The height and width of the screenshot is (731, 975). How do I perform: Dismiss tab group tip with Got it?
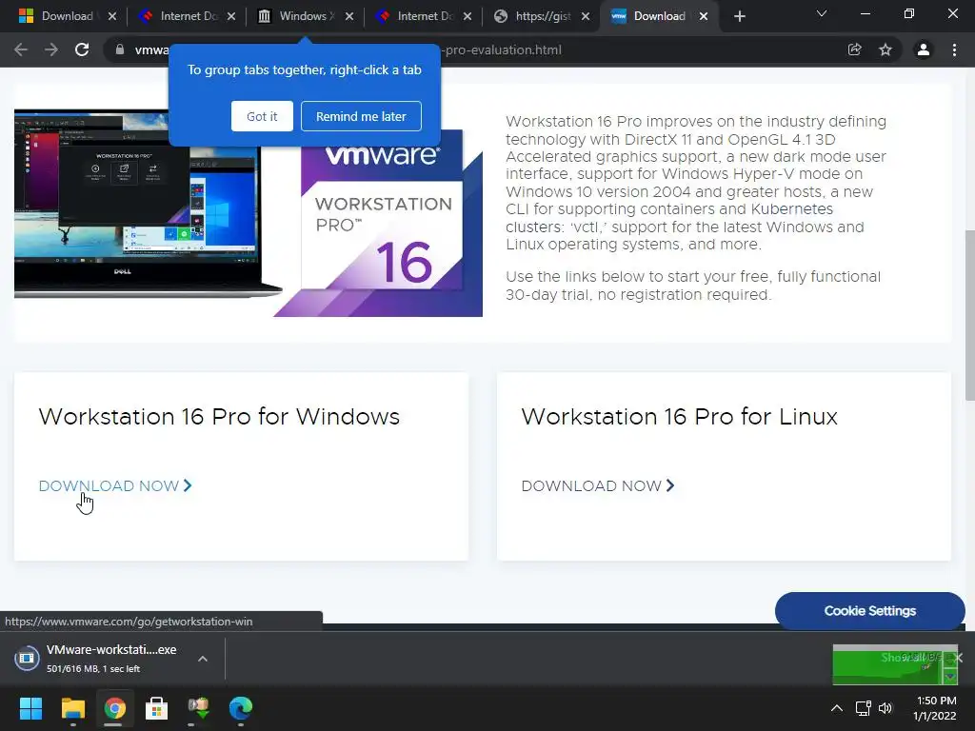262,116
